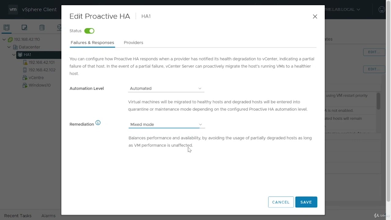Select host 192.168.42.101 in tree
Image resolution: width=391 pixels, height=220 pixels.
tap(42, 62)
